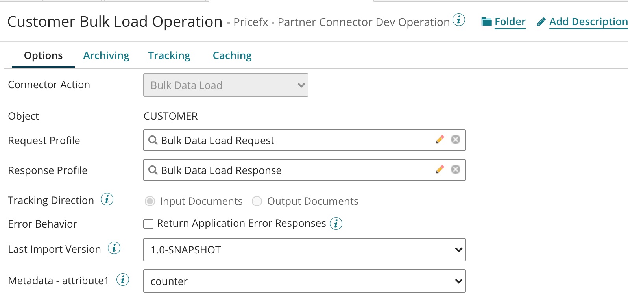628x296 pixels.
Task: Select Output Documents radio button
Action: [x=257, y=202]
